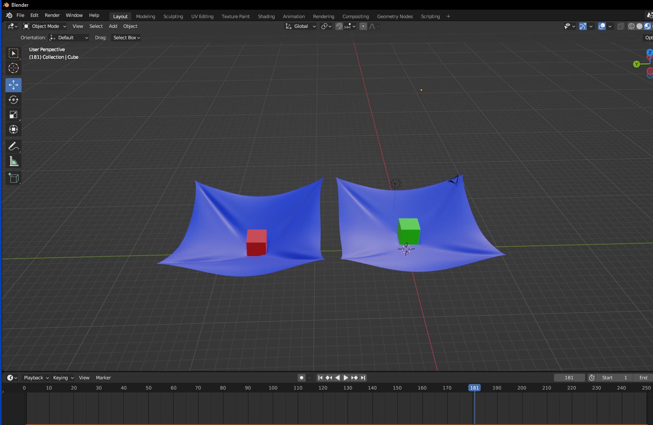
Task: Toggle proportional editing on
Action: tap(363, 26)
